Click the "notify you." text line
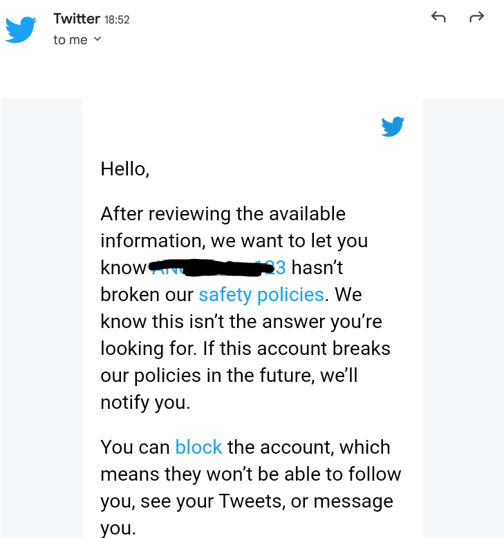Viewport: 504px width, 538px height. tap(145, 403)
